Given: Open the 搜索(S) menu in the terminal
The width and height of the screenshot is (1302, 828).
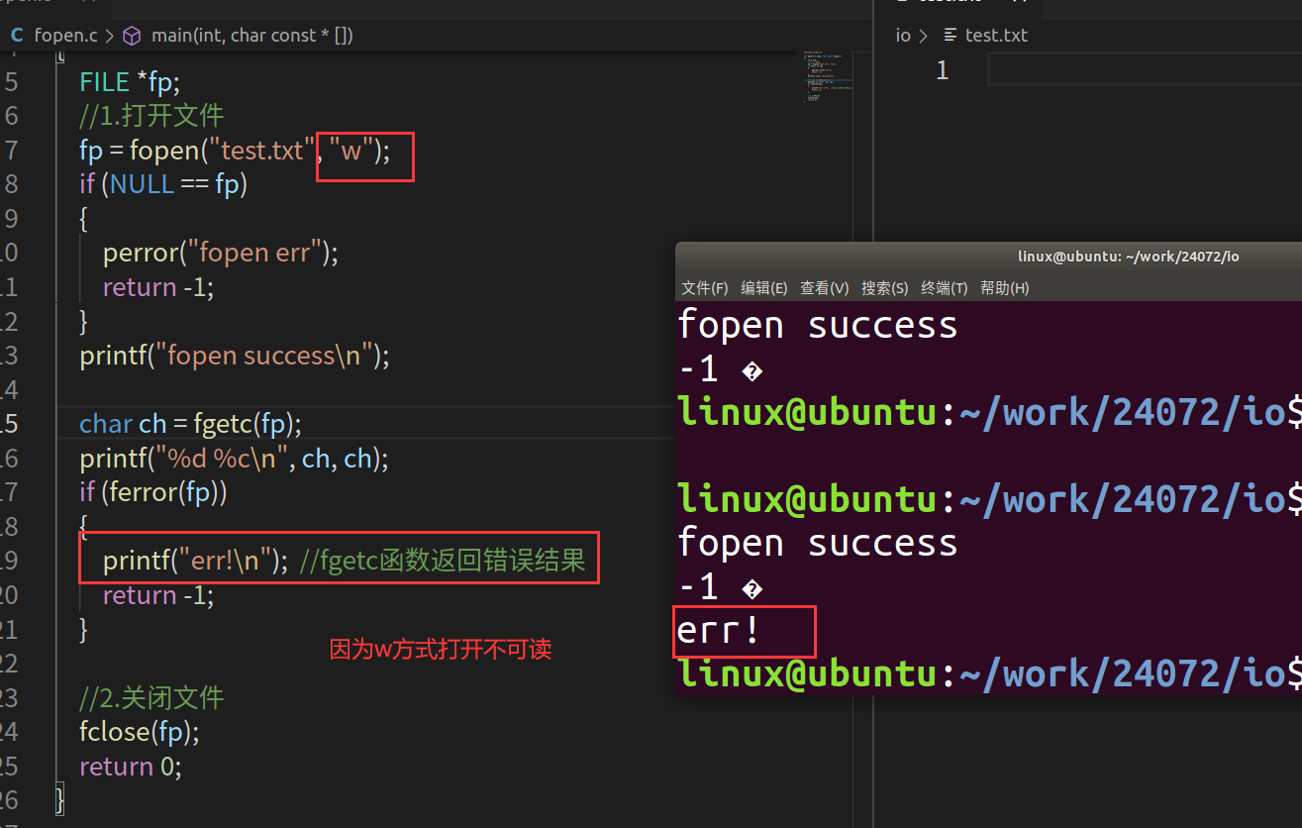Looking at the screenshot, I should point(884,288).
